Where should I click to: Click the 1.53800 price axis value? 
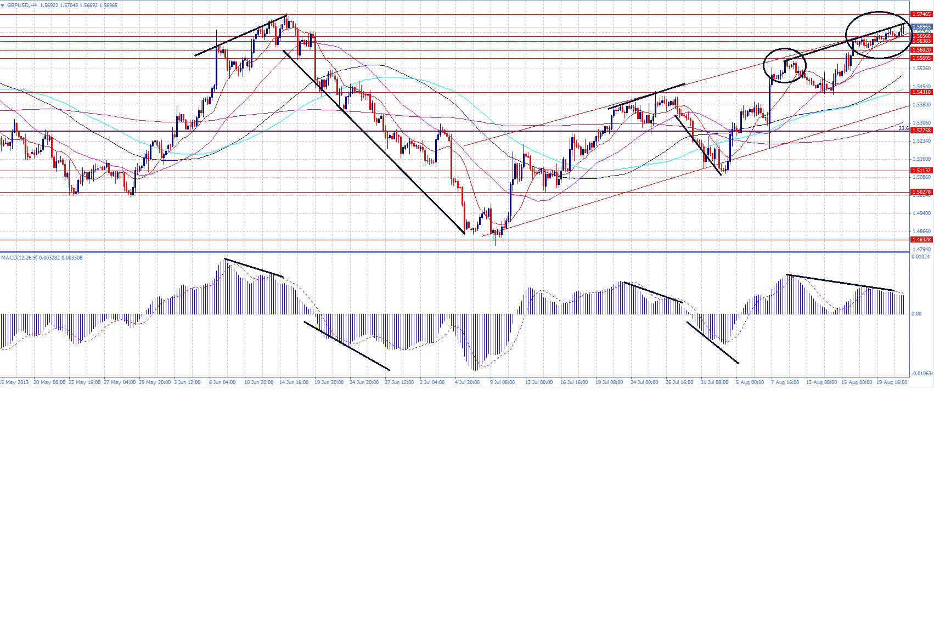point(921,104)
